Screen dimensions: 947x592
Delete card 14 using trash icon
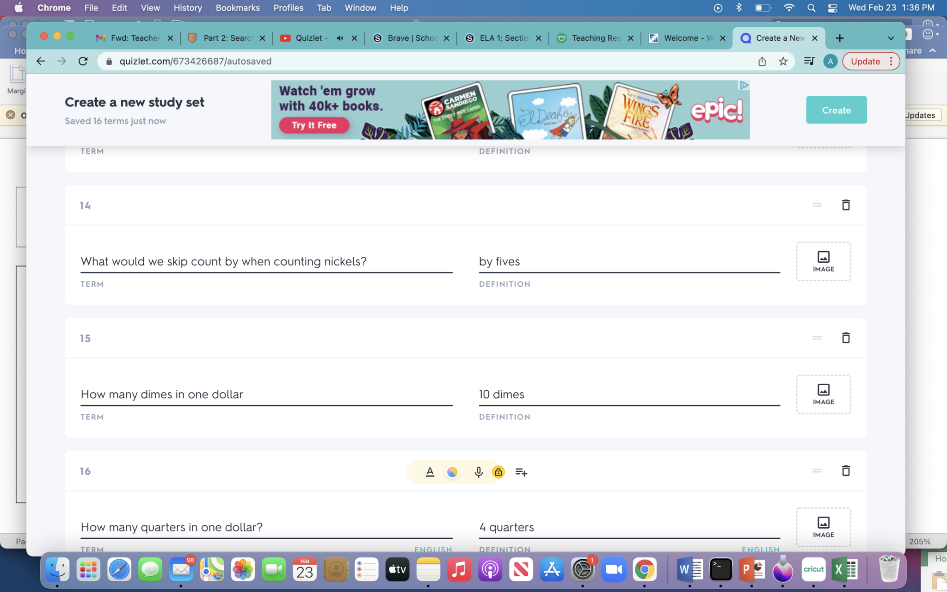[x=845, y=205]
